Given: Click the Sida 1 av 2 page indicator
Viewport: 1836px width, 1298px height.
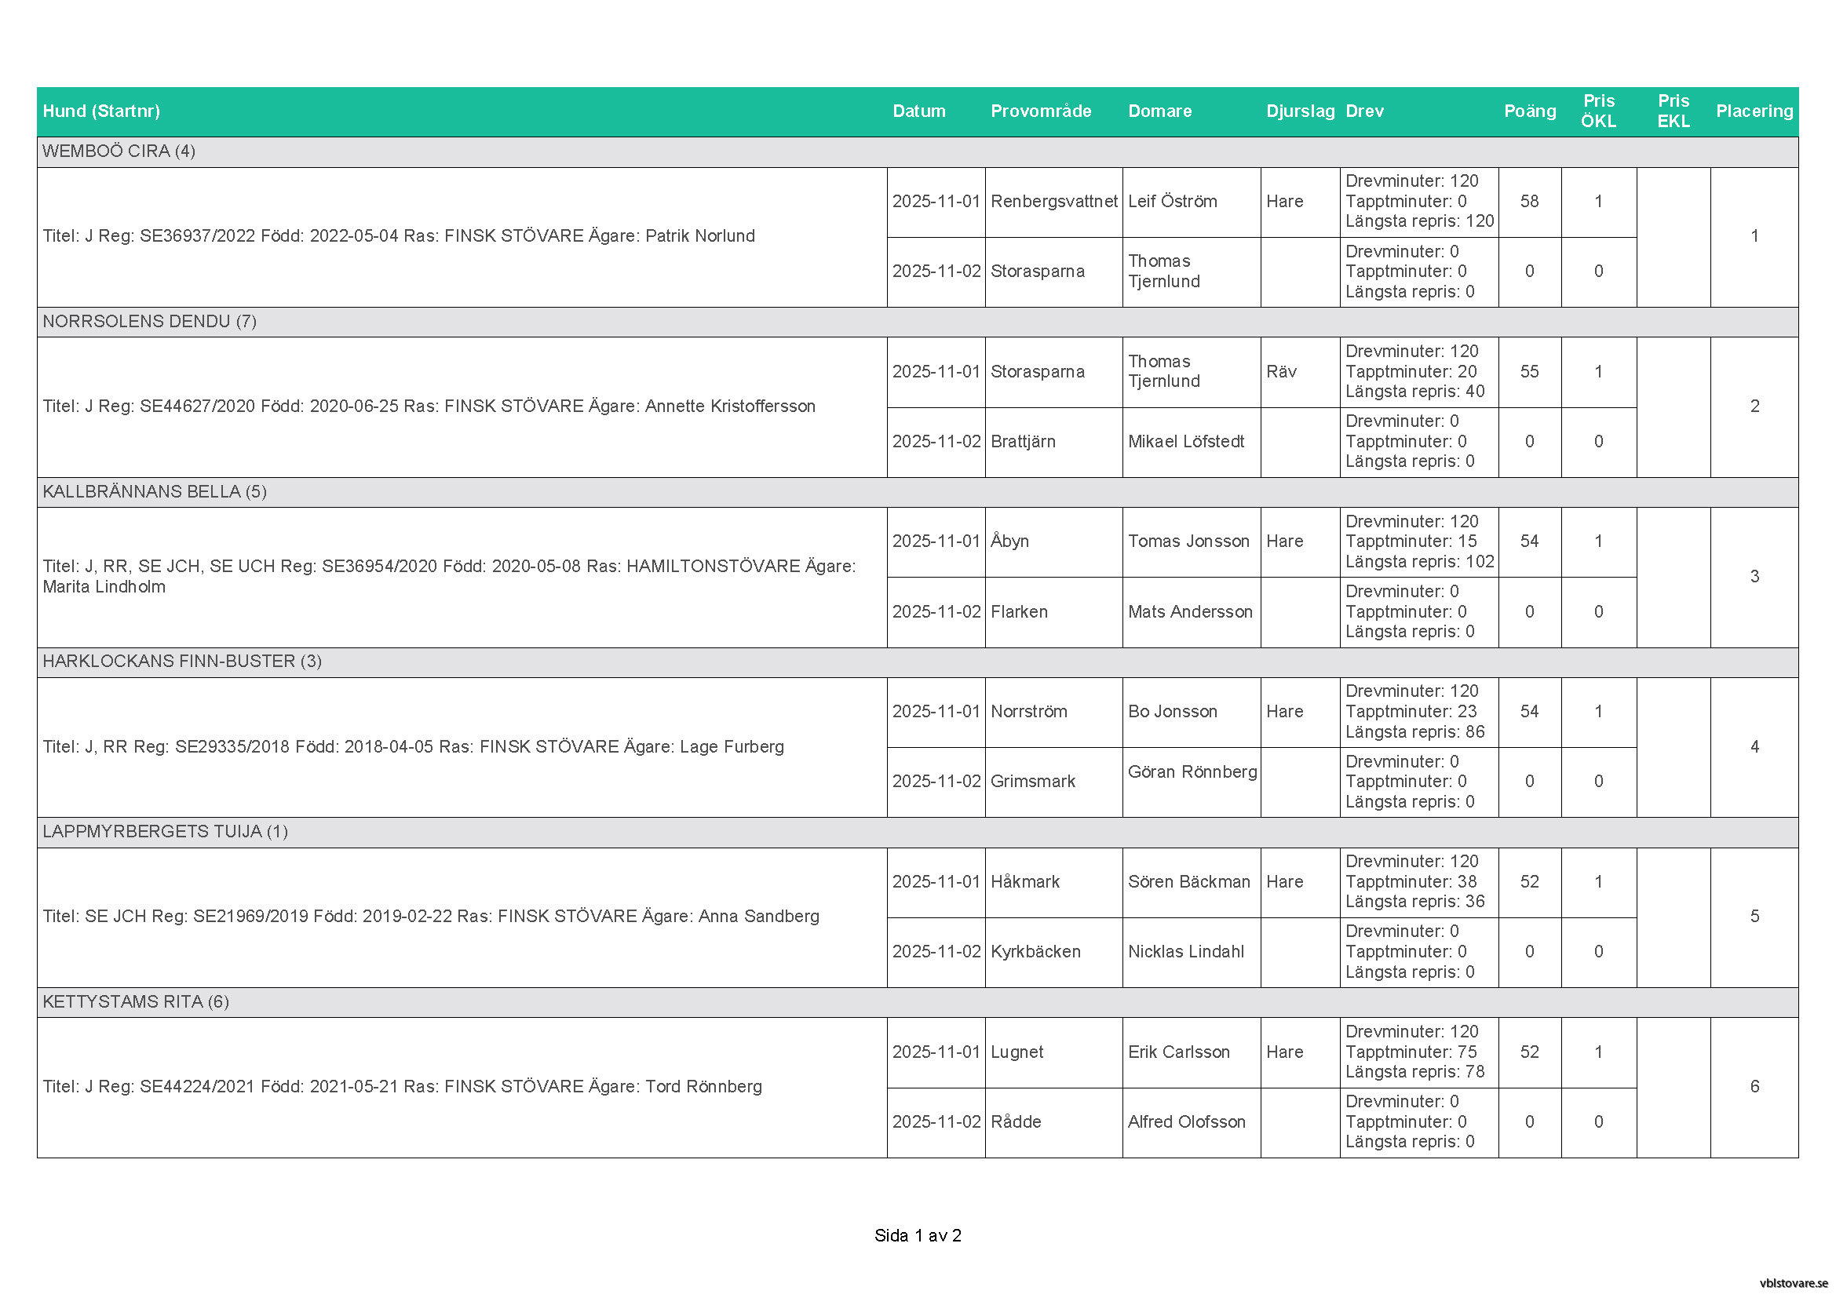Looking at the screenshot, I should 917,1236.
